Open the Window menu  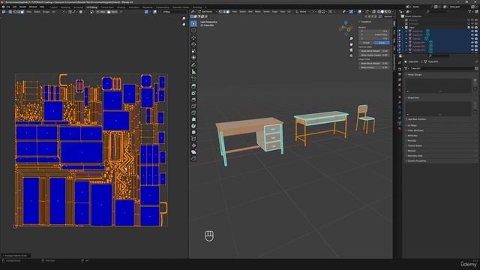click(33, 7)
